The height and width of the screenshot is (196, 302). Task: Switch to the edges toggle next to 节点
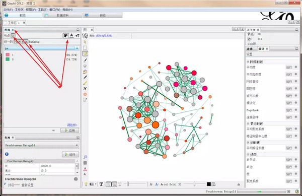tap(13, 36)
